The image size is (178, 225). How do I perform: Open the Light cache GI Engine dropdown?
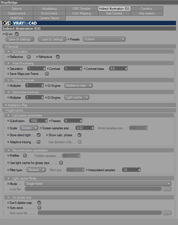click(77, 97)
